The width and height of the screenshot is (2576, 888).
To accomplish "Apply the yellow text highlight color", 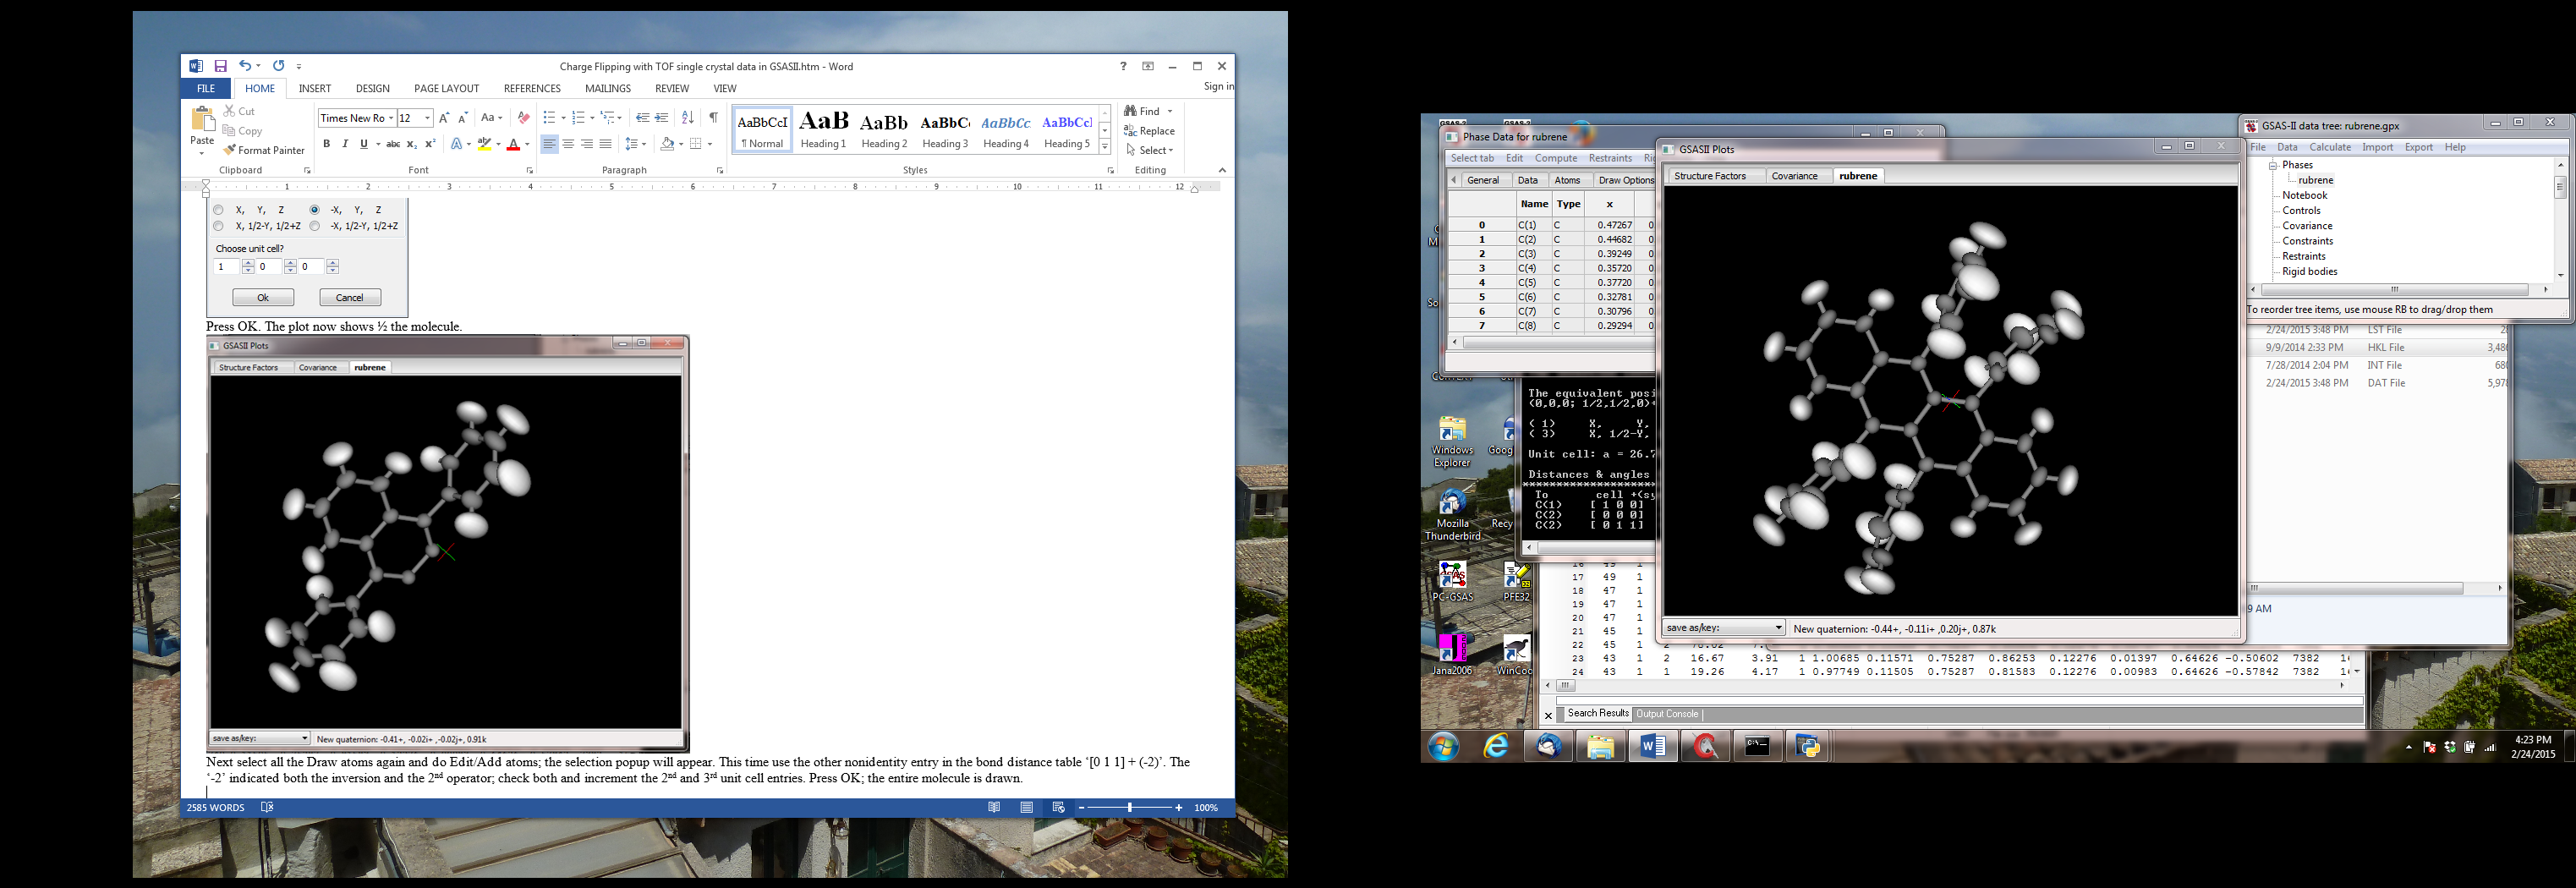I will [484, 144].
